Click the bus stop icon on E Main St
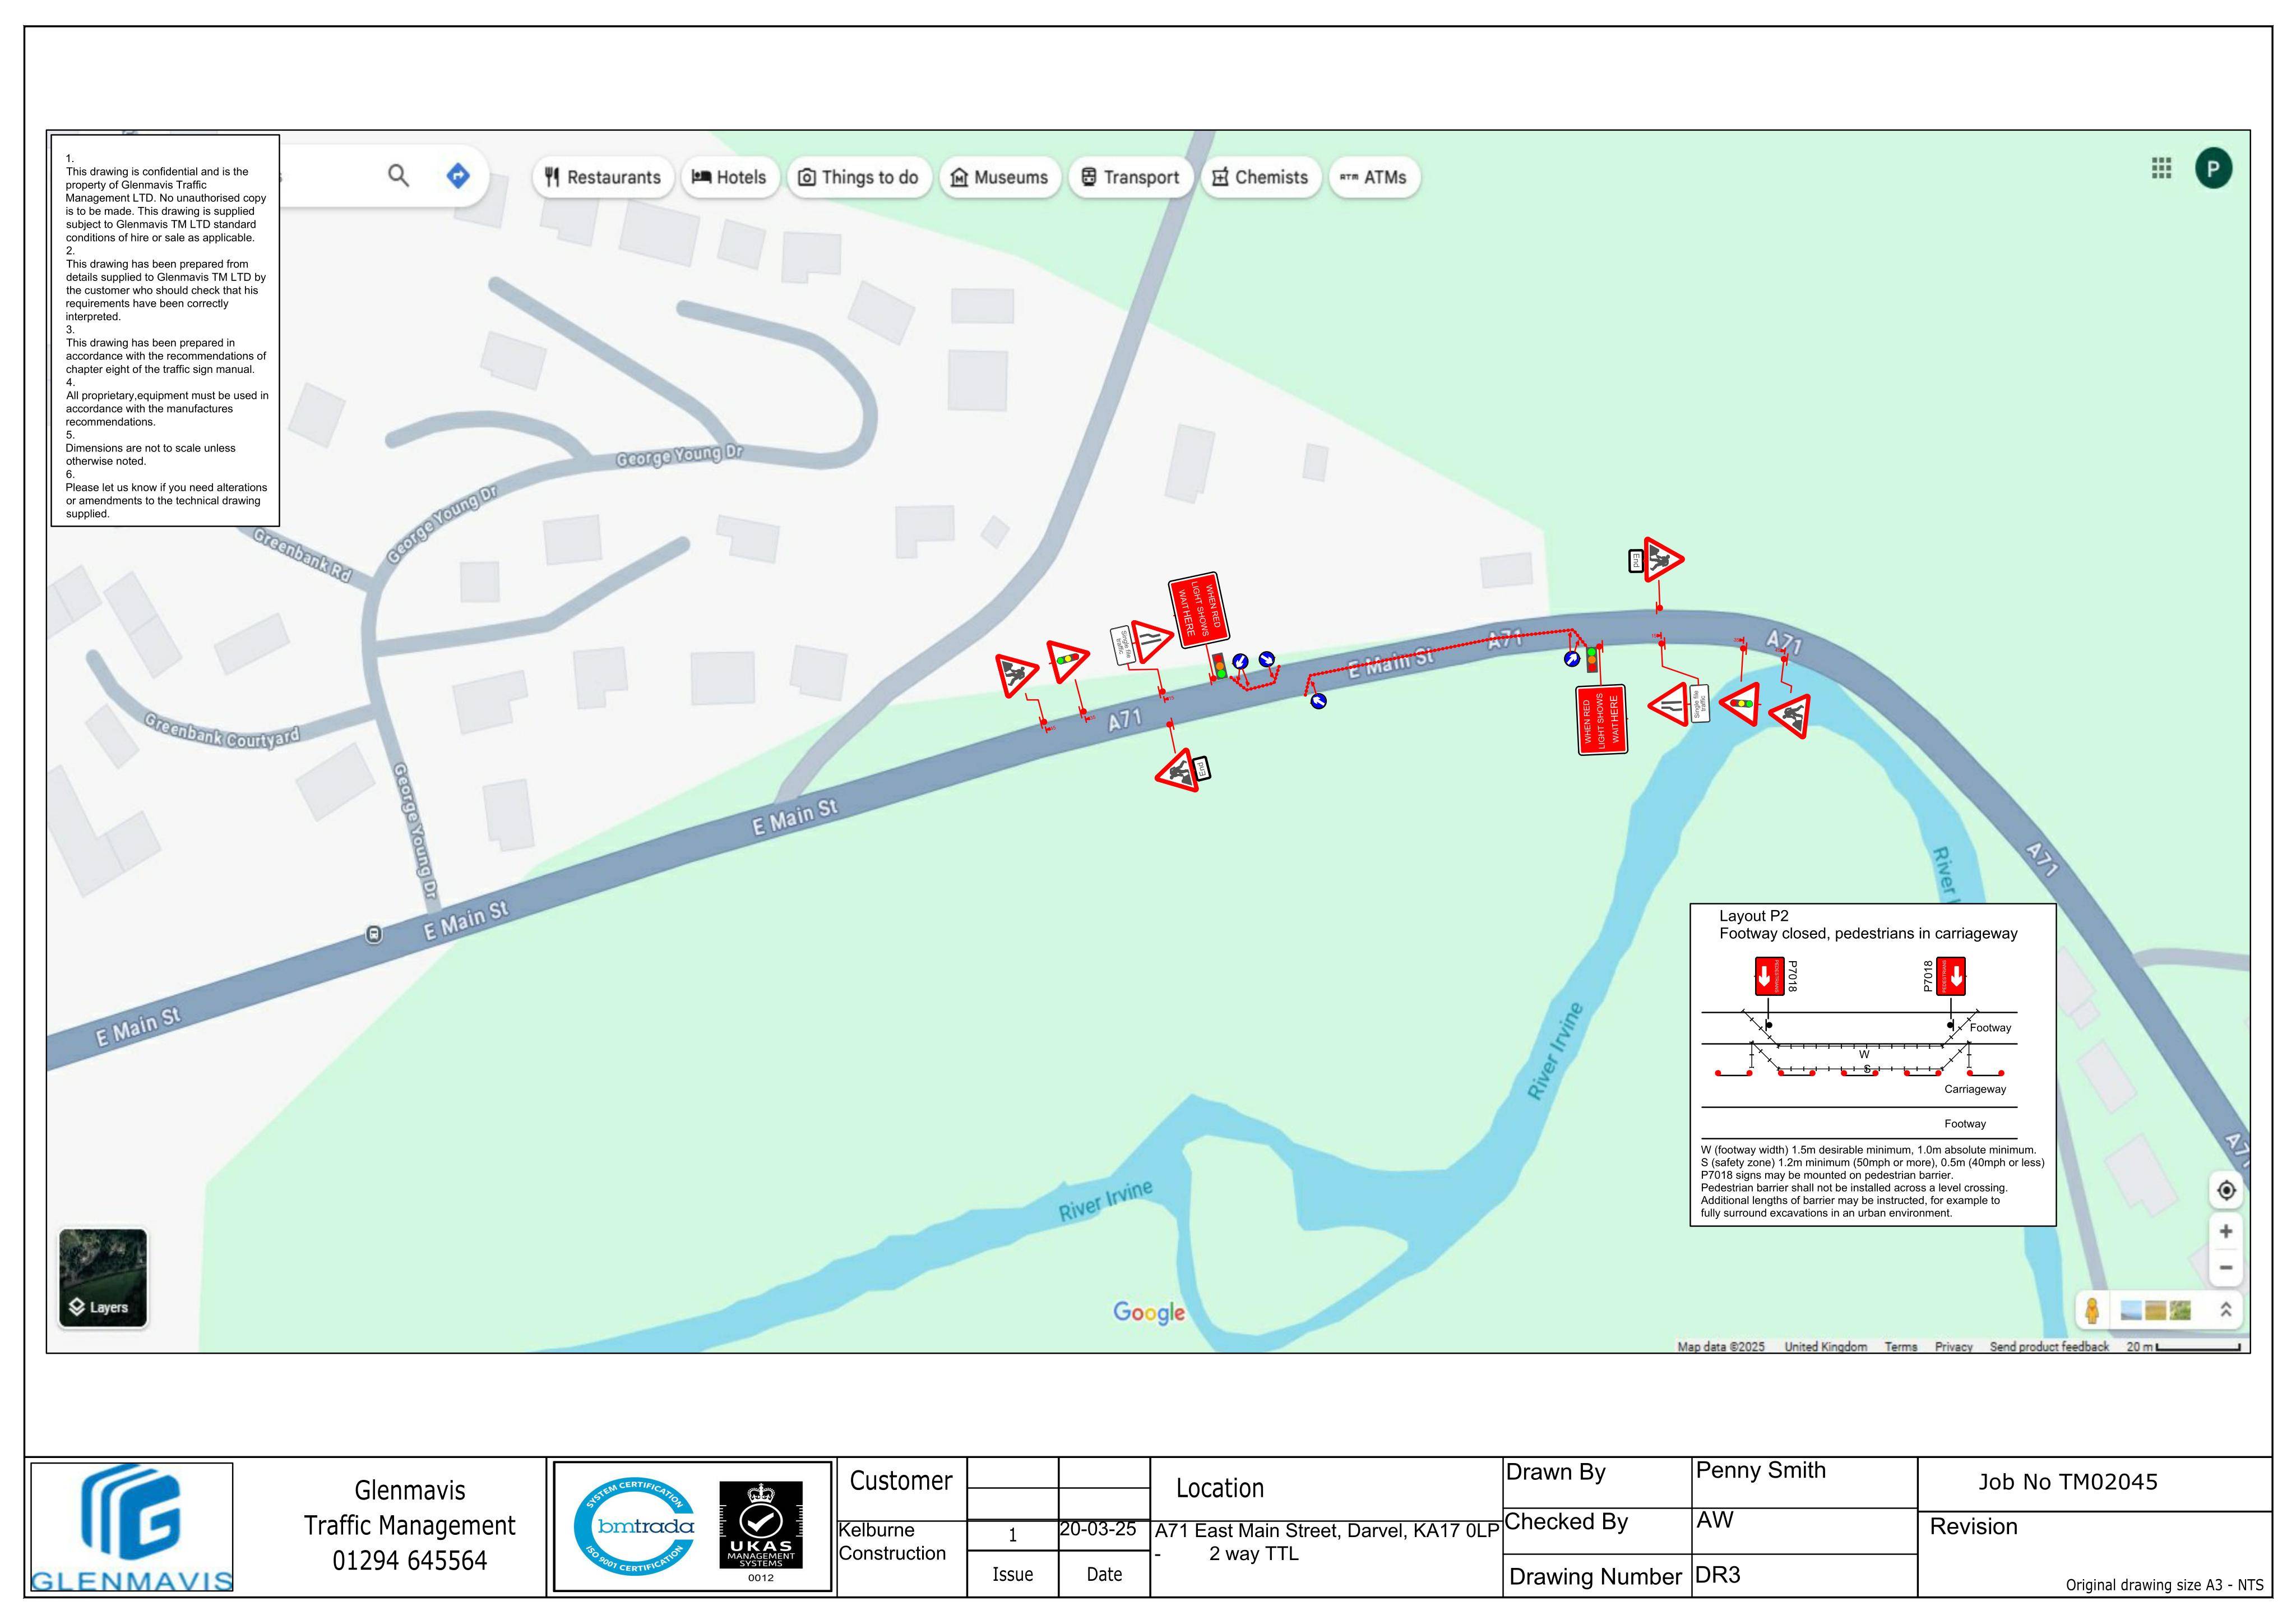Image resolution: width=2296 pixels, height=1624 pixels. (373, 934)
